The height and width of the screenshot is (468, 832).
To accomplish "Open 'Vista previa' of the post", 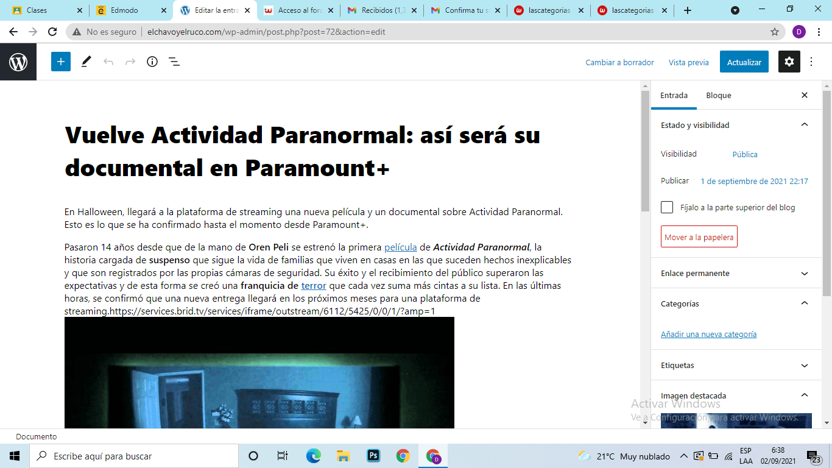I will (689, 62).
